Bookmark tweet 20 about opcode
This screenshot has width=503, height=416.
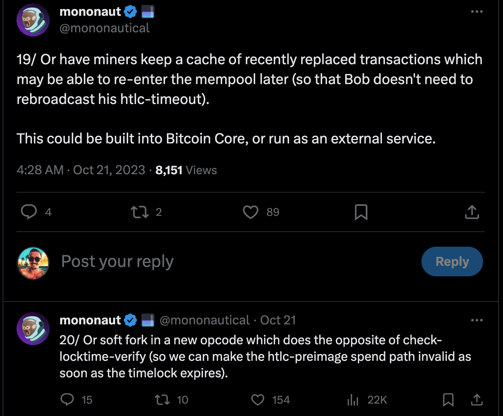[x=448, y=399]
